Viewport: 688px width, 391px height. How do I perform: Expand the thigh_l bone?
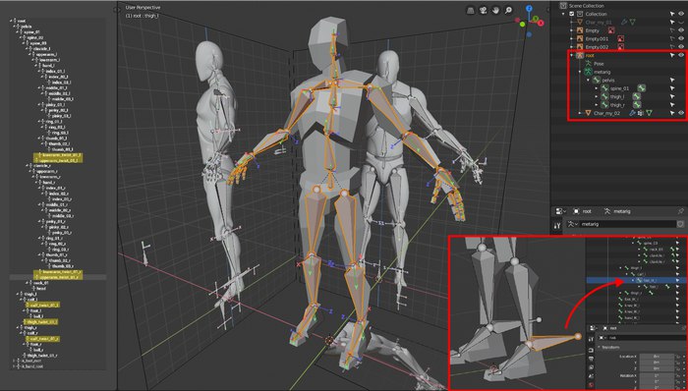(x=597, y=97)
